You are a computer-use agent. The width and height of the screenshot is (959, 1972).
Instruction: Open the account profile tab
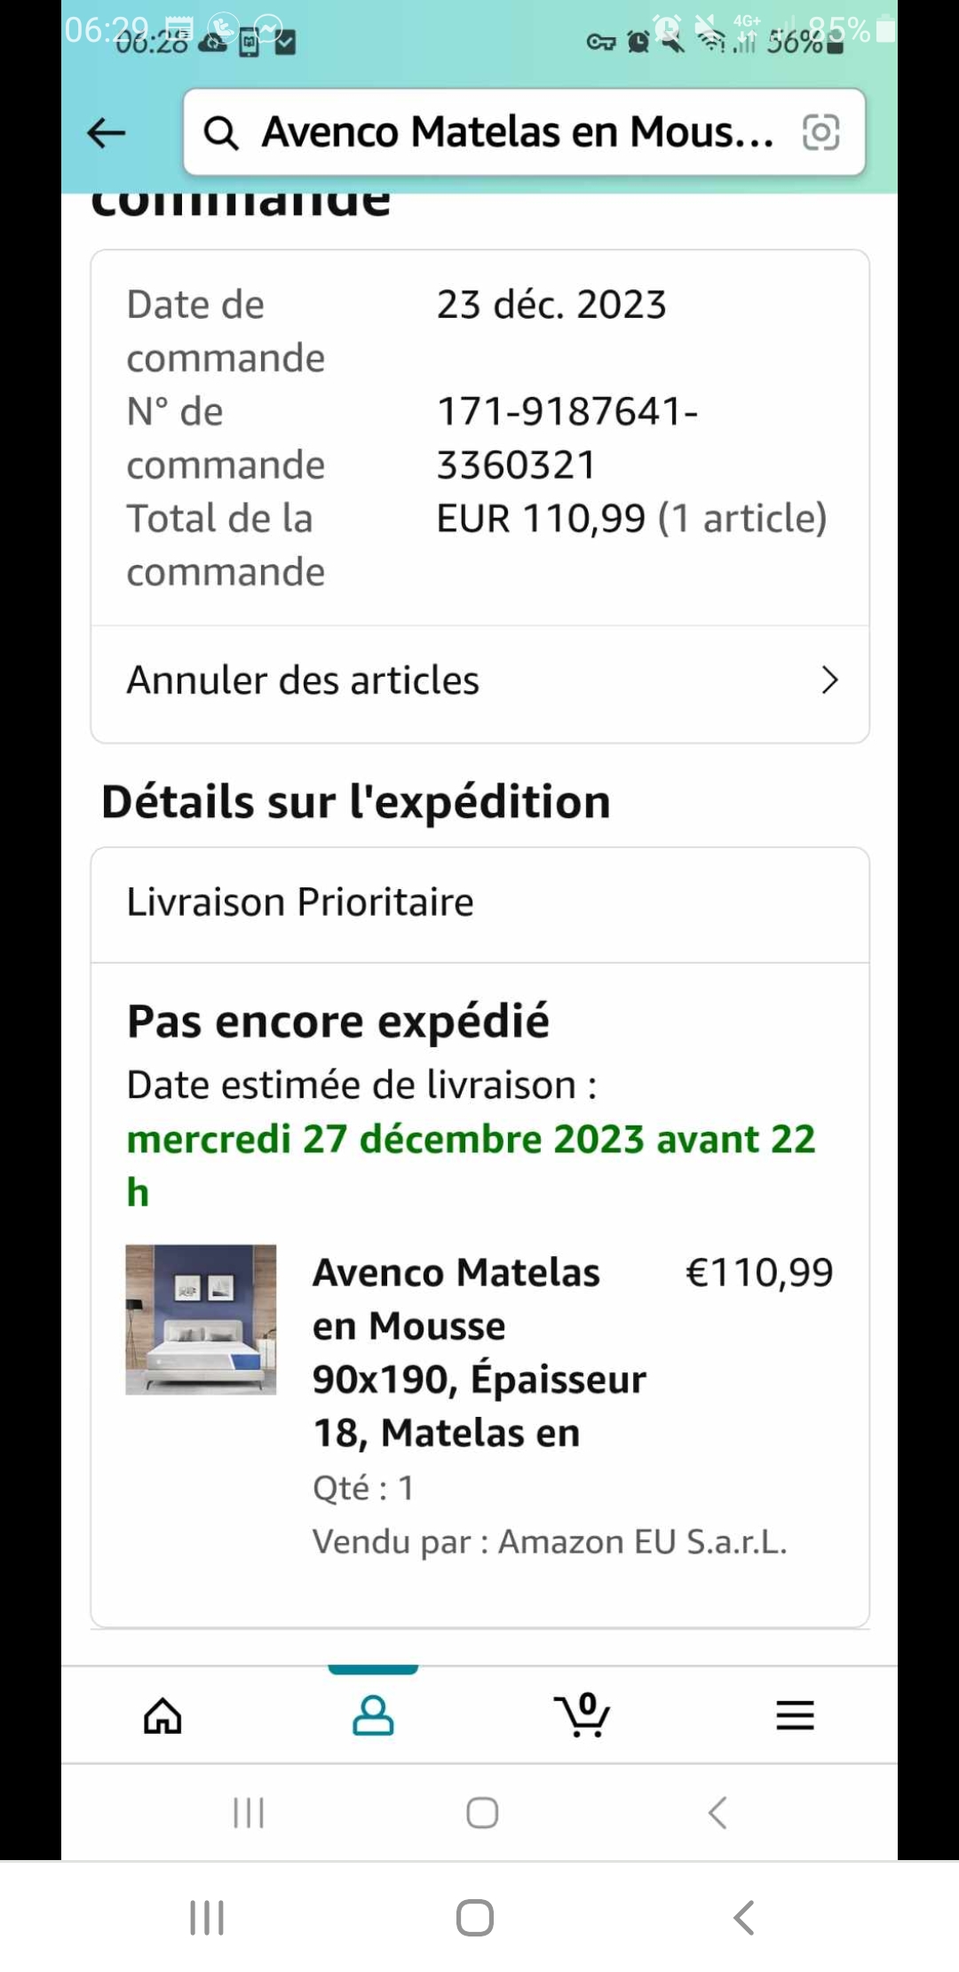point(373,1715)
